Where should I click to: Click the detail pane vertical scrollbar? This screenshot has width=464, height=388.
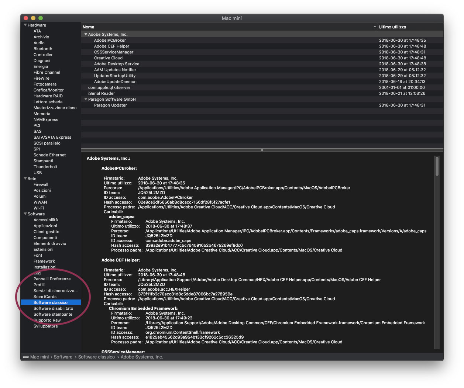coord(437,166)
